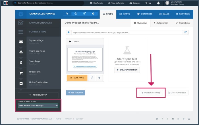This screenshot has width=199, height=125.
Task: Click the page URL text field
Action: click(x=127, y=32)
